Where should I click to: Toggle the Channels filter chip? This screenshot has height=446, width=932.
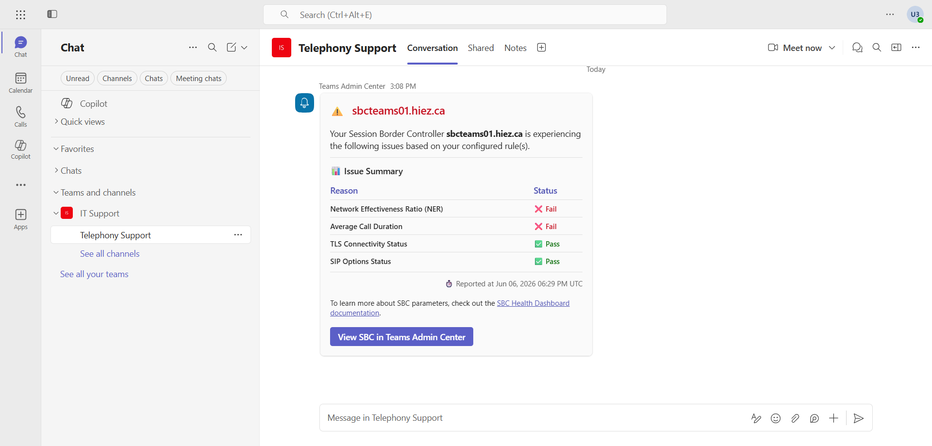click(x=117, y=79)
